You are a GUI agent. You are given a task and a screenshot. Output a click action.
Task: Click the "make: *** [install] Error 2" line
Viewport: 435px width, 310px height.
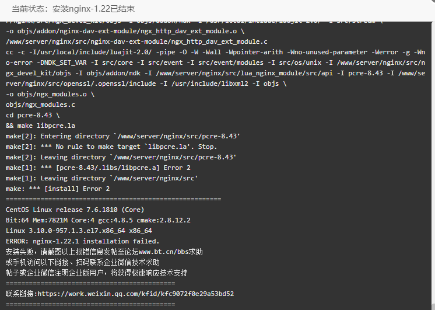point(58,189)
